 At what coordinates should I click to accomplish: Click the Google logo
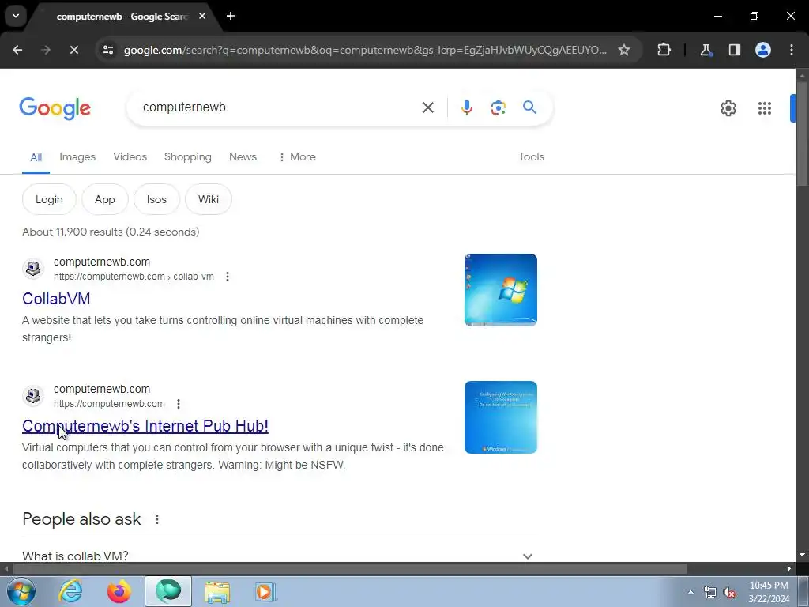pyautogui.click(x=55, y=108)
